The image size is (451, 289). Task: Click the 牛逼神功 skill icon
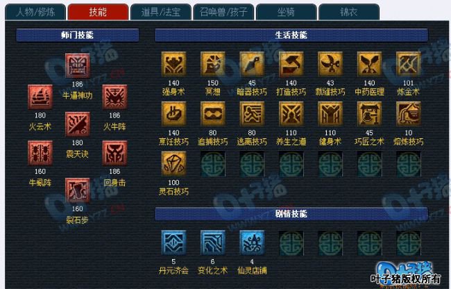click(78, 66)
